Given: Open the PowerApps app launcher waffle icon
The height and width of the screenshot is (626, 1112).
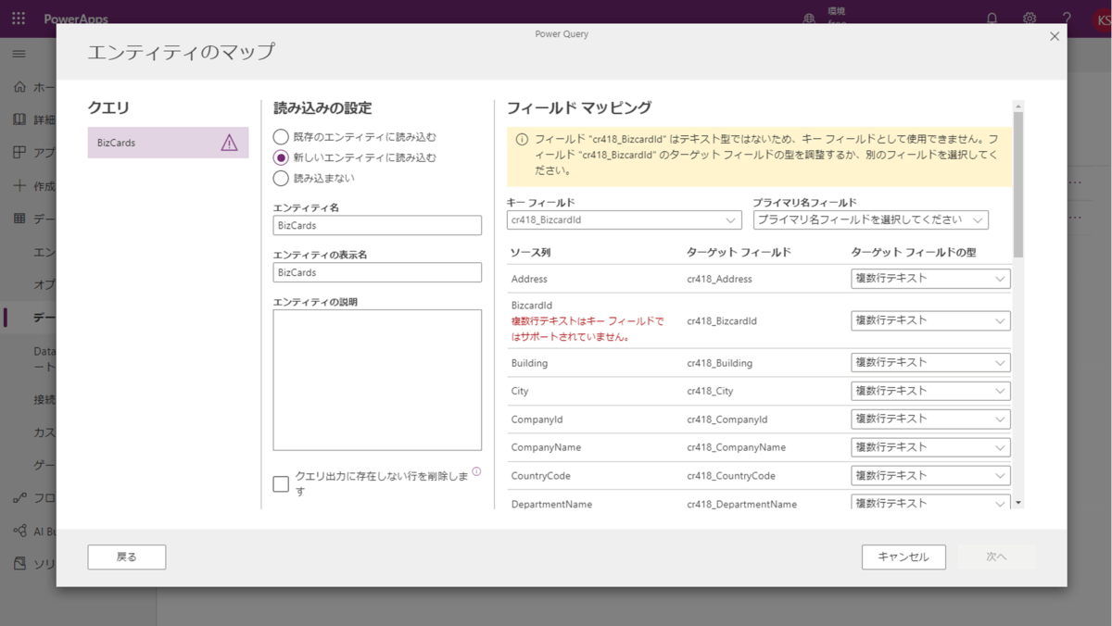Looking at the screenshot, I should click(x=19, y=19).
